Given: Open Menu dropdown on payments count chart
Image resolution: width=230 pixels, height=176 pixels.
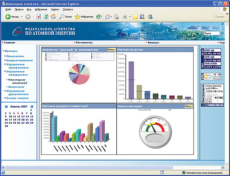Looking at the screenshot, I should [x=112, y=50].
